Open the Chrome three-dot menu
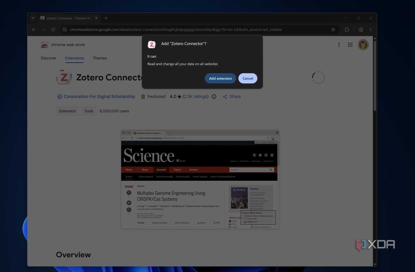The width and height of the screenshot is (415, 272). pyautogui.click(x=371, y=30)
